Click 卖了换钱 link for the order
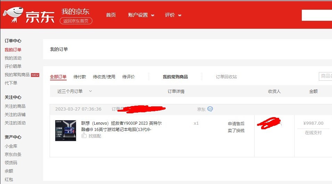The height and width of the screenshot is (184, 332). [236, 131]
